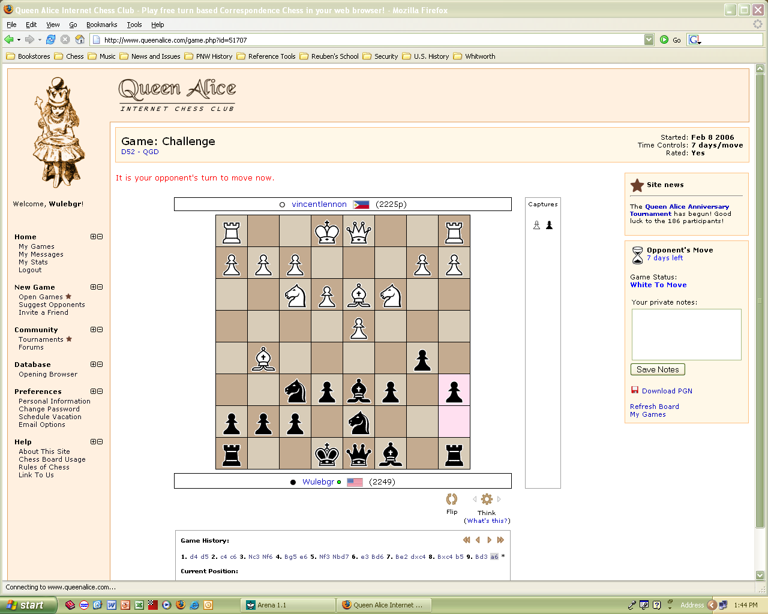
Task: Open the Bookmarks menu
Action: coord(101,25)
